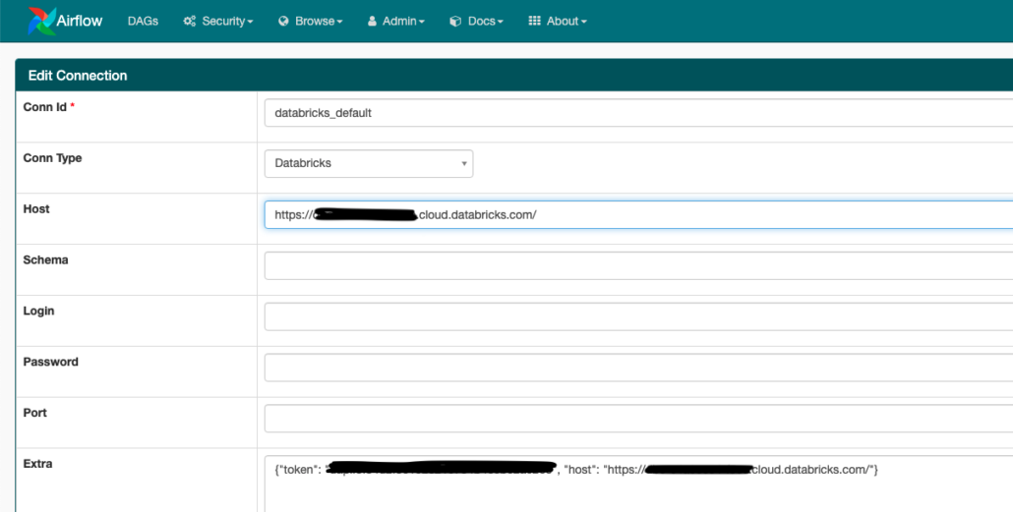Viewport: 1013px width, 512px height.
Task: Open the Conn Type Databricks dropdown
Action: [x=369, y=163]
